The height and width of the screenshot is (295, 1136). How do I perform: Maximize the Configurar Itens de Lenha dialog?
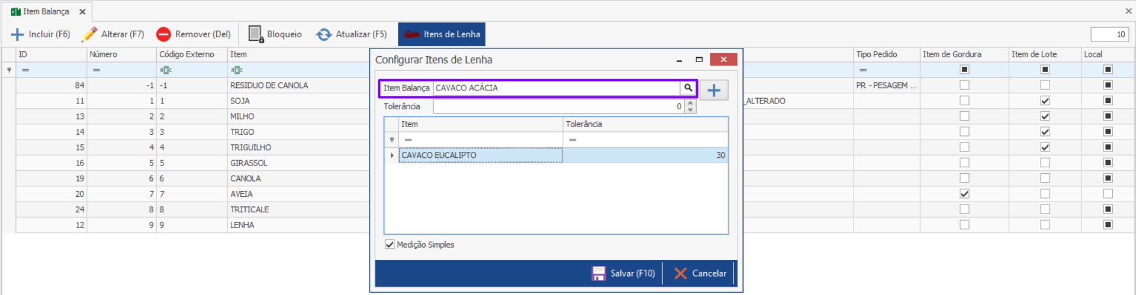(699, 59)
